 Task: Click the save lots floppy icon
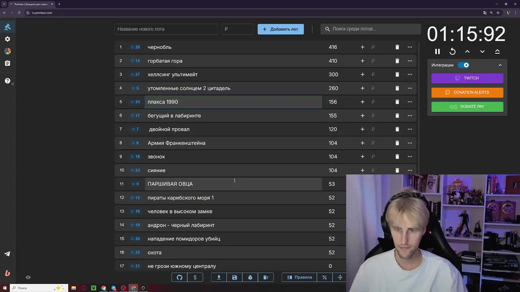pos(234,277)
